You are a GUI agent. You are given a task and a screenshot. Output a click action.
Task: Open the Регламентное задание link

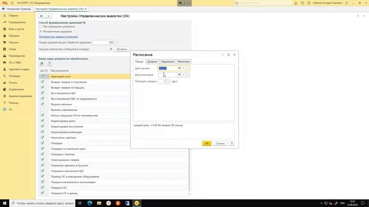(x=58, y=37)
